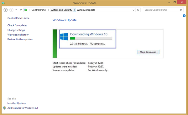Go back with the Back arrow button
This screenshot has height=115, width=188.
point(6,10)
